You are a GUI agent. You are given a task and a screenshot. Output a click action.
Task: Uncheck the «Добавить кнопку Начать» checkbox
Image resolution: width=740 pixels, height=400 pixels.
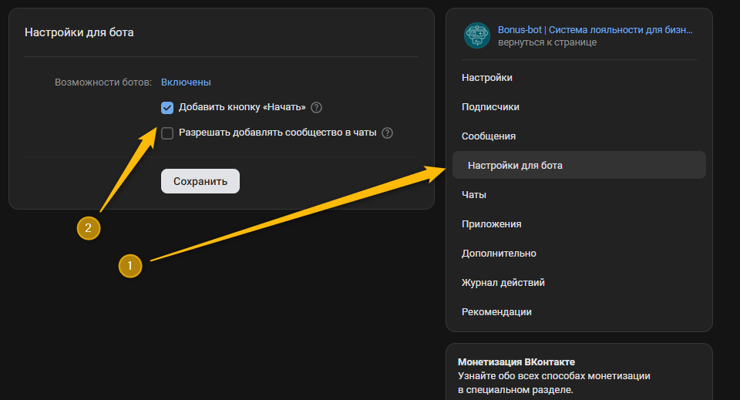click(x=167, y=108)
